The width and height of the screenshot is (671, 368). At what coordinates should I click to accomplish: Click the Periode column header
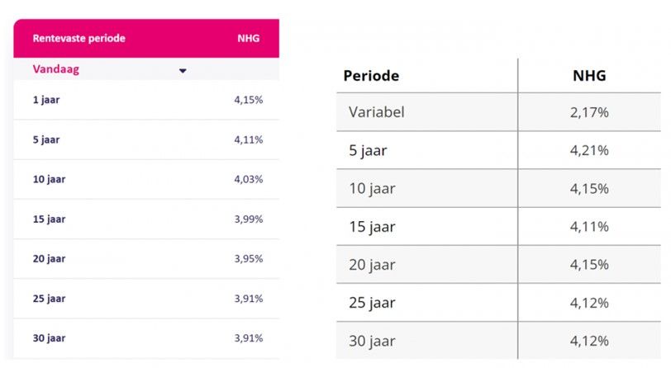(371, 76)
